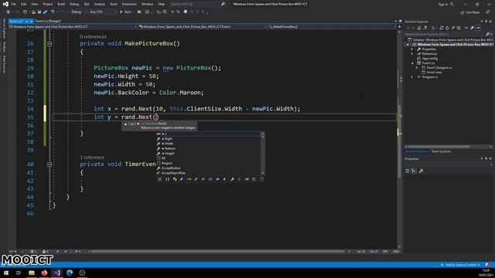Click the Undo toolbar icon
Image resolution: width=495 pixels, height=278 pixels.
click(53, 12)
